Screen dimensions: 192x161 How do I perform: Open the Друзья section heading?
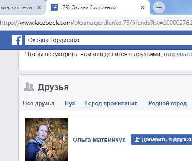point(53,87)
